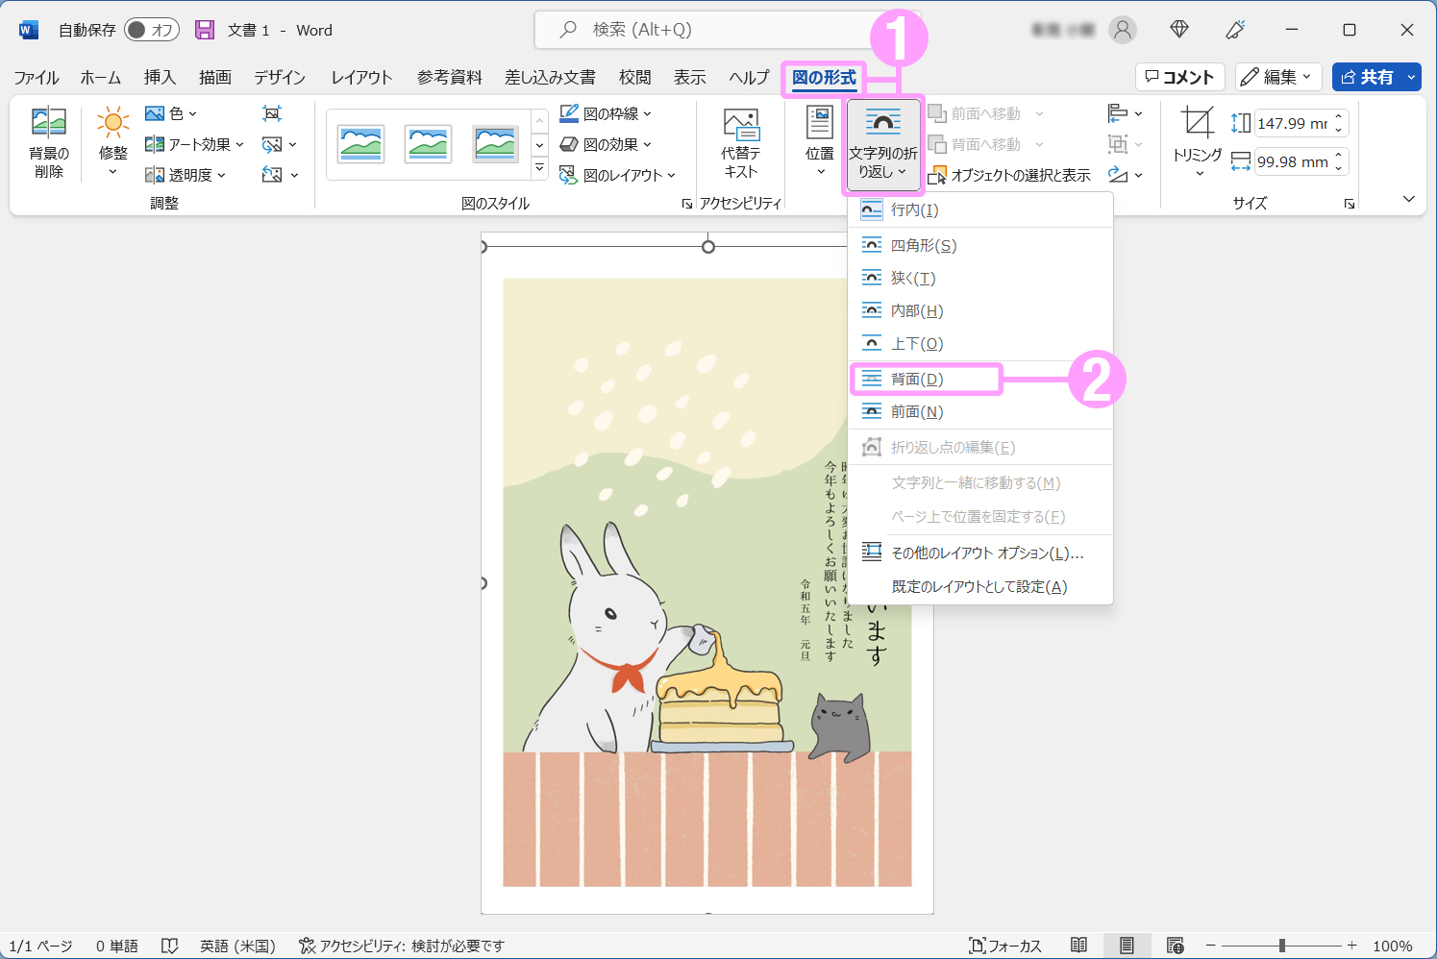
Task: Open the 修整 corrections tool
Action: [x=112, y=124]
